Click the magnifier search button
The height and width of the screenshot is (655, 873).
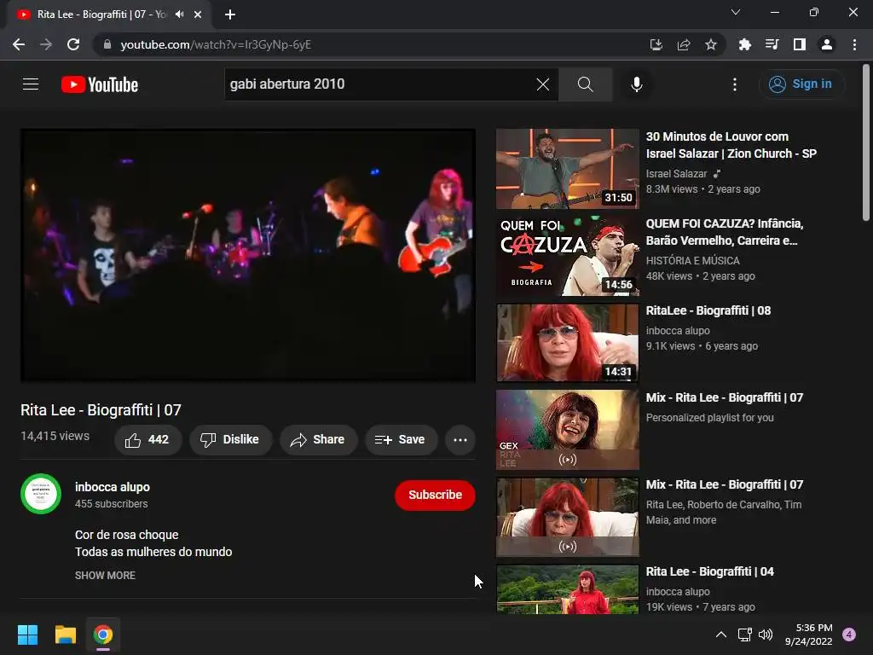[x=585, y=84]
